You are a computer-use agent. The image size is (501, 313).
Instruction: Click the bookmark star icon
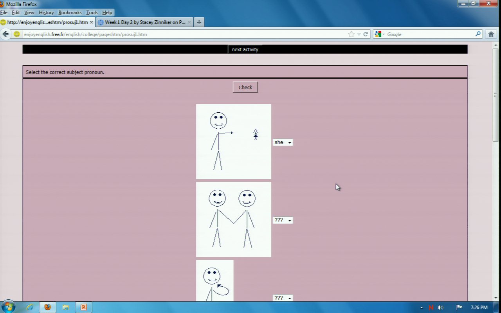[351, 34]
